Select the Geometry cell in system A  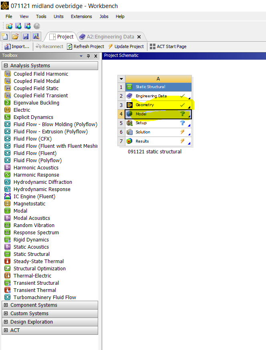(x=158, y=105)
